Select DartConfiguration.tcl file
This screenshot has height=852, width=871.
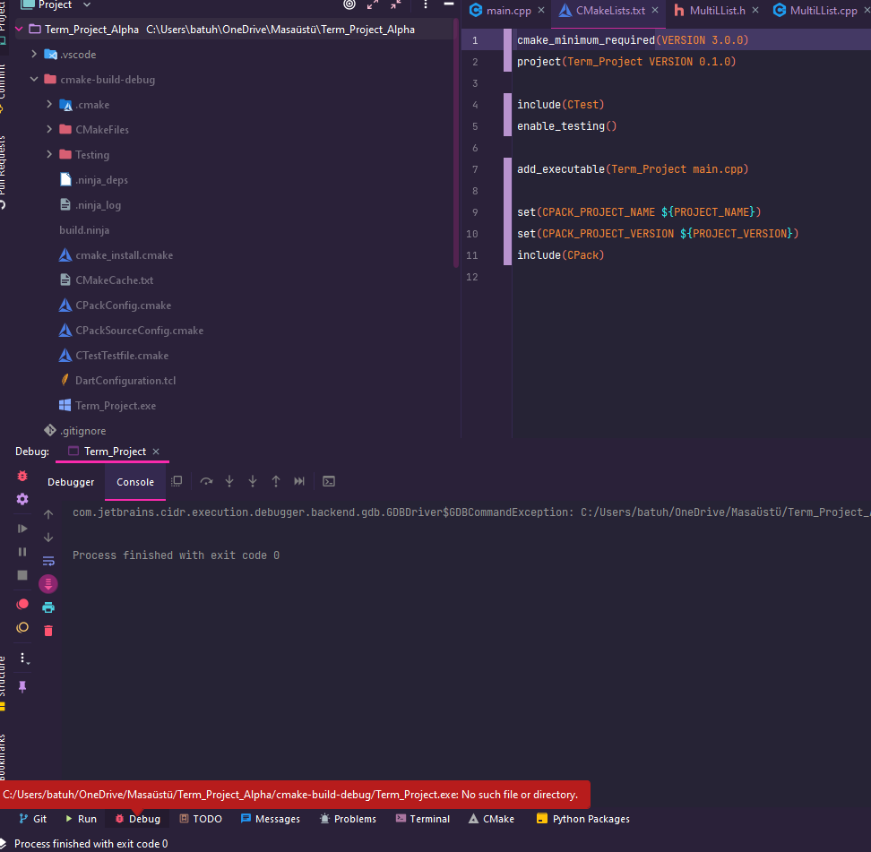[125, 381]
